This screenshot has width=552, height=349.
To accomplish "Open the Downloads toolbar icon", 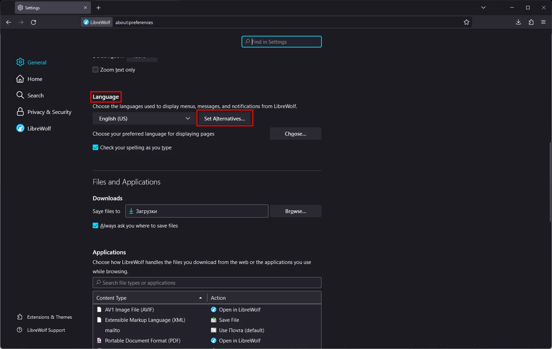I will 518,22.
